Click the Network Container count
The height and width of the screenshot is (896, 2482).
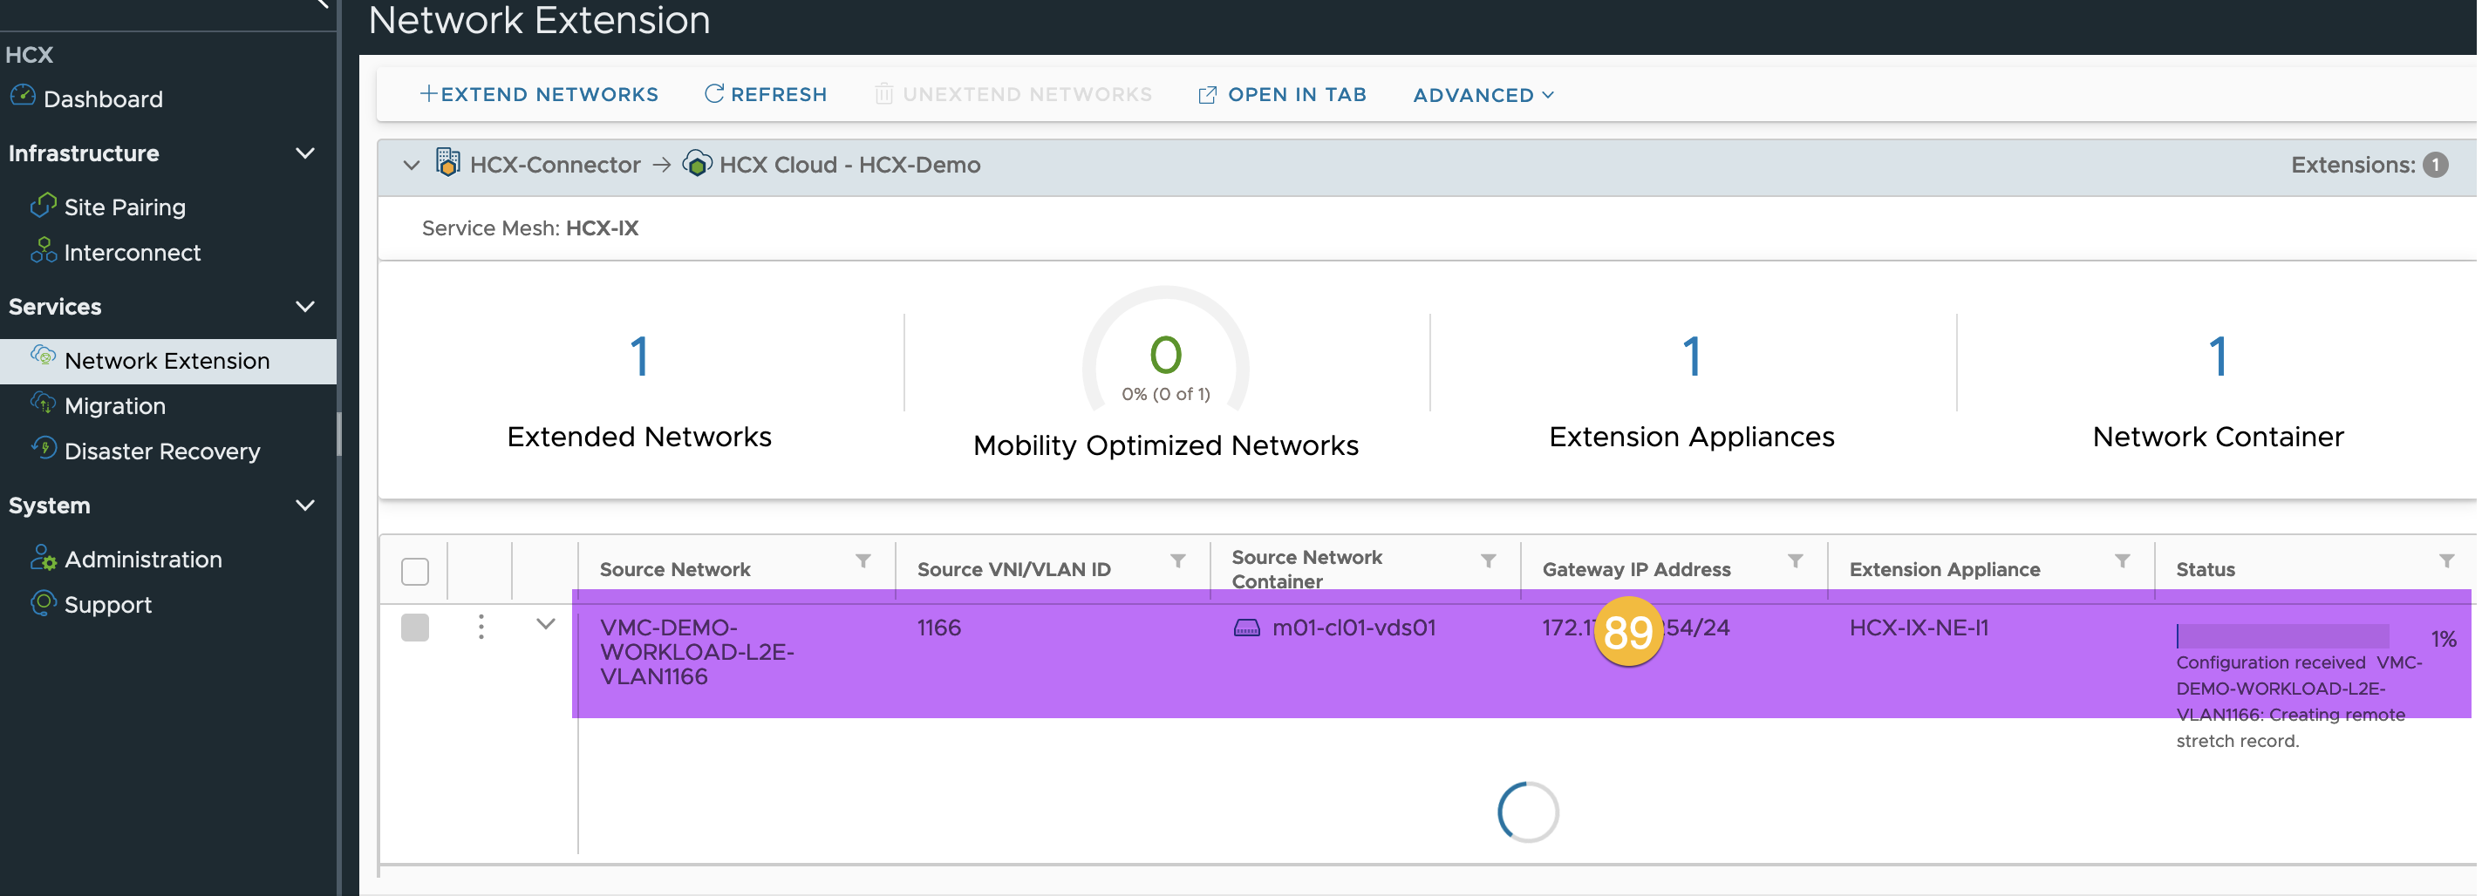point(2218,356)
